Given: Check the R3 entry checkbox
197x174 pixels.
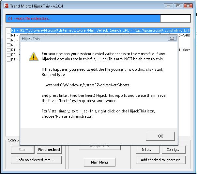Looking at the screenshot, I should point(9,60).
